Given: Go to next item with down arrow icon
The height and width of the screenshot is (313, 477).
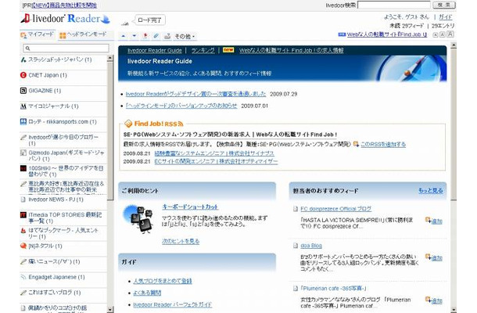Looking at the screenshot, I should pyautogui.click(x=134, y=36).
